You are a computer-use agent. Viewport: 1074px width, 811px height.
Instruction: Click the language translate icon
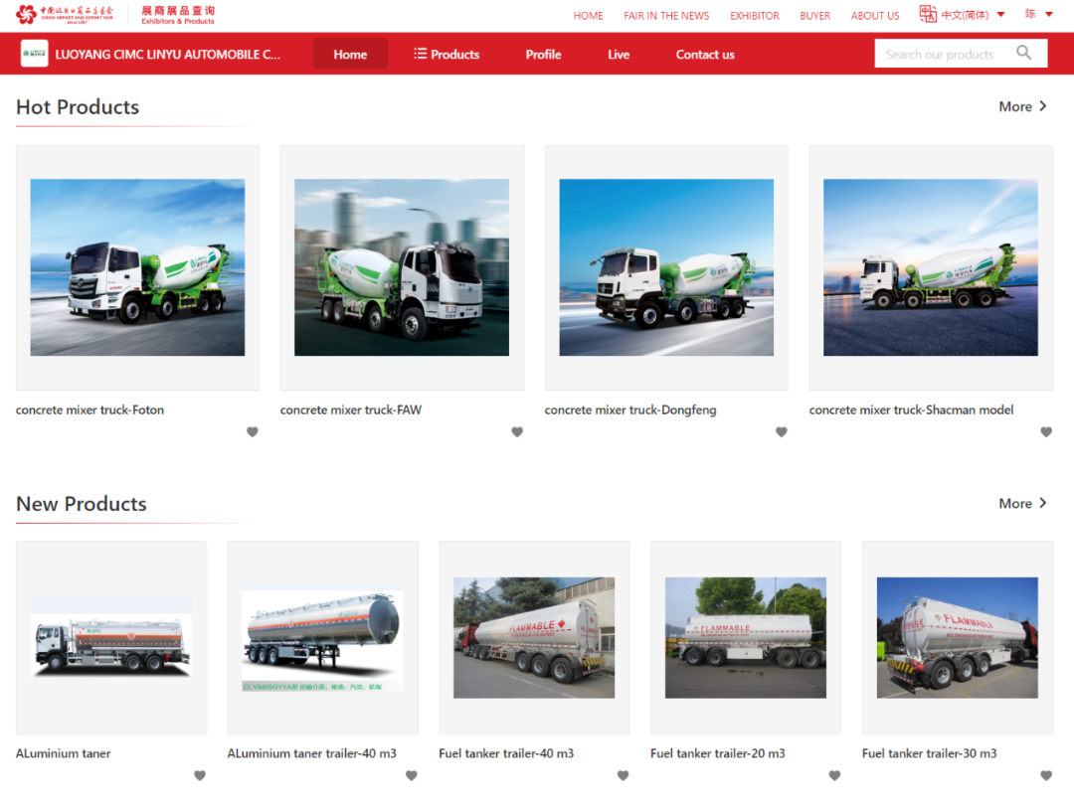928,15
